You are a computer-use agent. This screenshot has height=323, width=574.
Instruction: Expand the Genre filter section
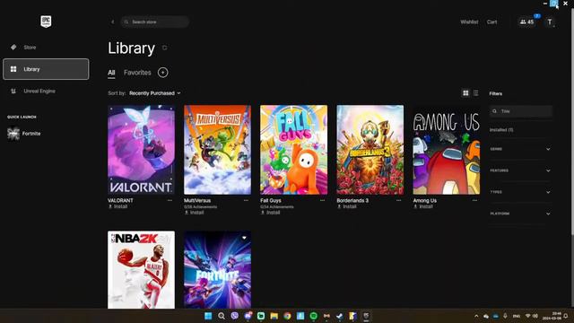pyautogui.click(x=520, y=149)
